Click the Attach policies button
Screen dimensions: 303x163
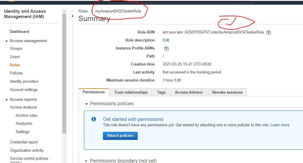(120, 136)
